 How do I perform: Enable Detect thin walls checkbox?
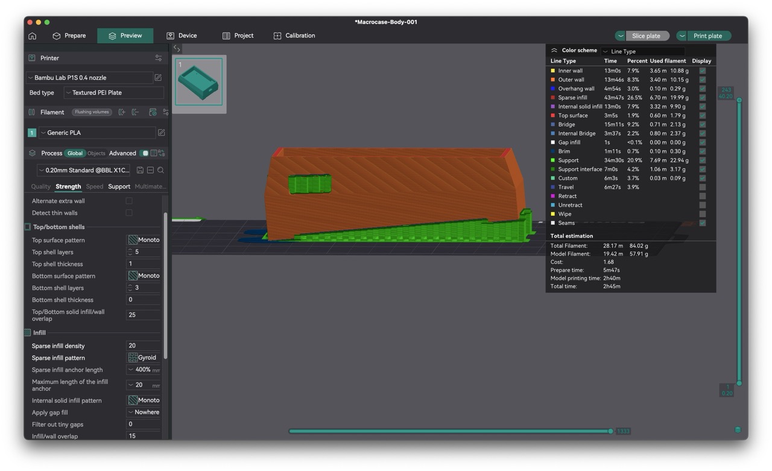coord(129,213)
